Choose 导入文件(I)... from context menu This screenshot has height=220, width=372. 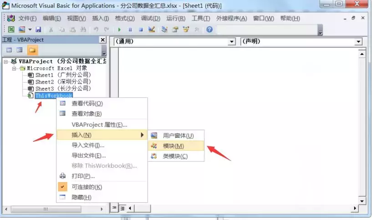click(x=102, y=145)
